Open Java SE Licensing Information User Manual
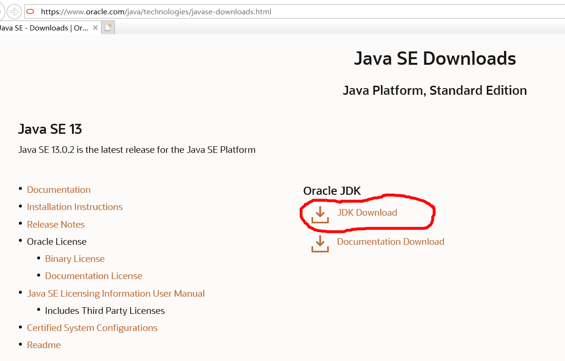The image size is (565, 361). [x=116, y=293]
